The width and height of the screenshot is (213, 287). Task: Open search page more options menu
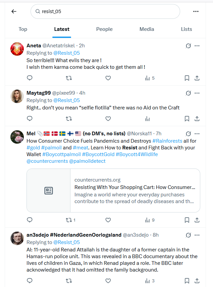pos(196,11)
